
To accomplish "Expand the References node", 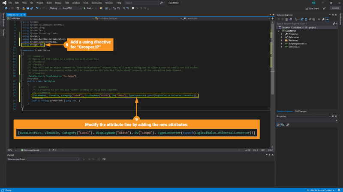I will tap(282, 37).
